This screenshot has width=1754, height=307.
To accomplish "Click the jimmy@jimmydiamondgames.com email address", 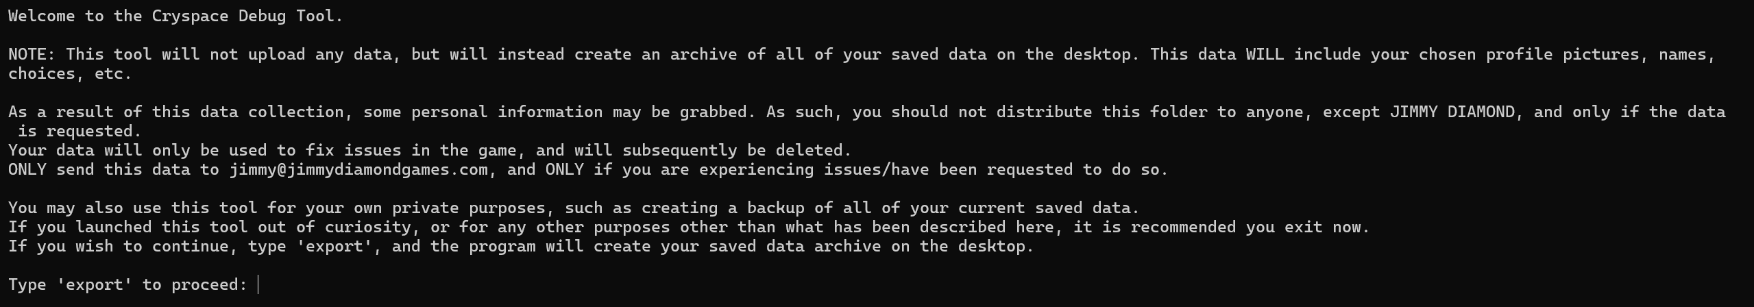I will 358,169.
